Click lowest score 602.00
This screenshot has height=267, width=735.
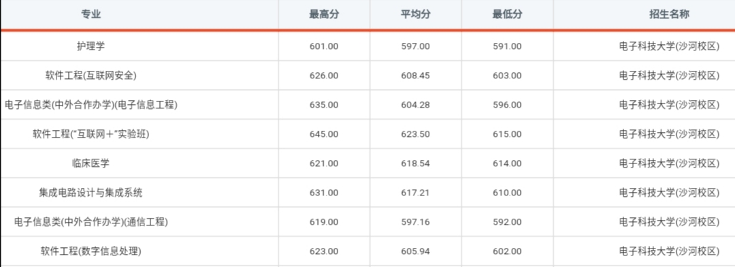(507, 251)
